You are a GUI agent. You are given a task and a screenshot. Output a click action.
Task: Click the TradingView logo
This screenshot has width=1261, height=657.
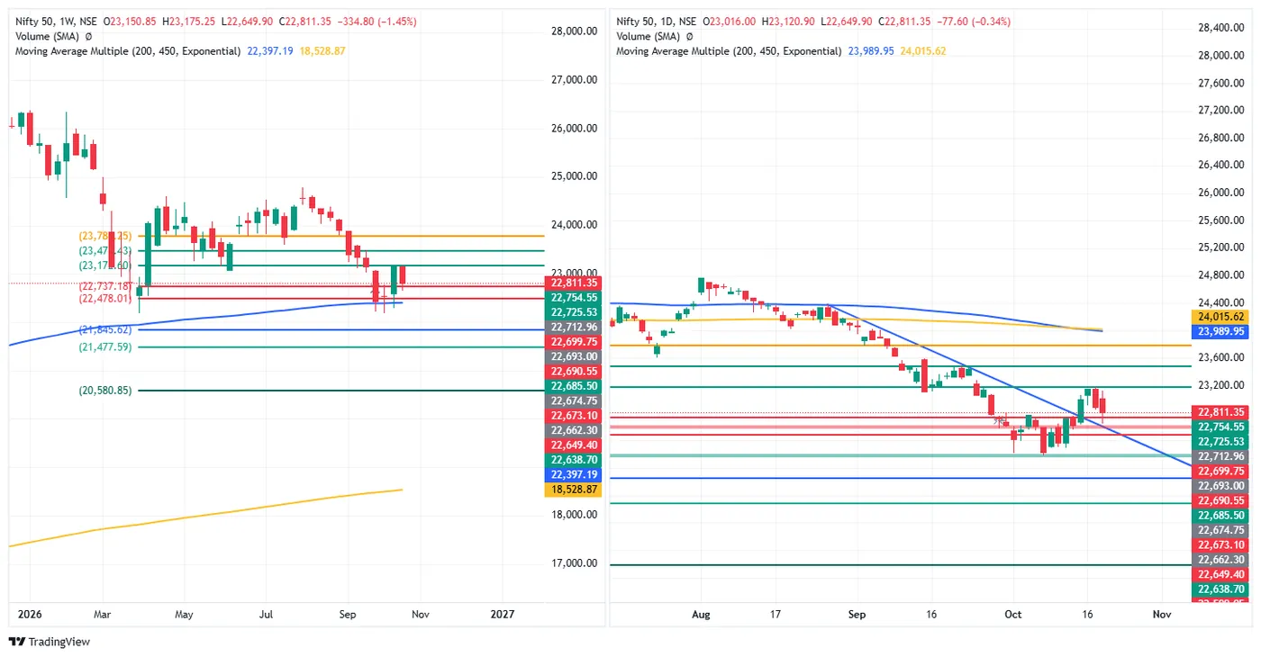[50, 642]
